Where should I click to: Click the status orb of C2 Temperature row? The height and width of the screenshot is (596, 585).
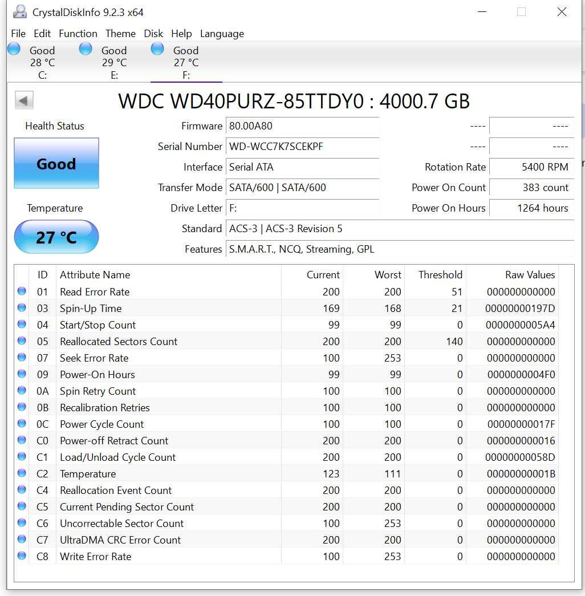[22, 473]
